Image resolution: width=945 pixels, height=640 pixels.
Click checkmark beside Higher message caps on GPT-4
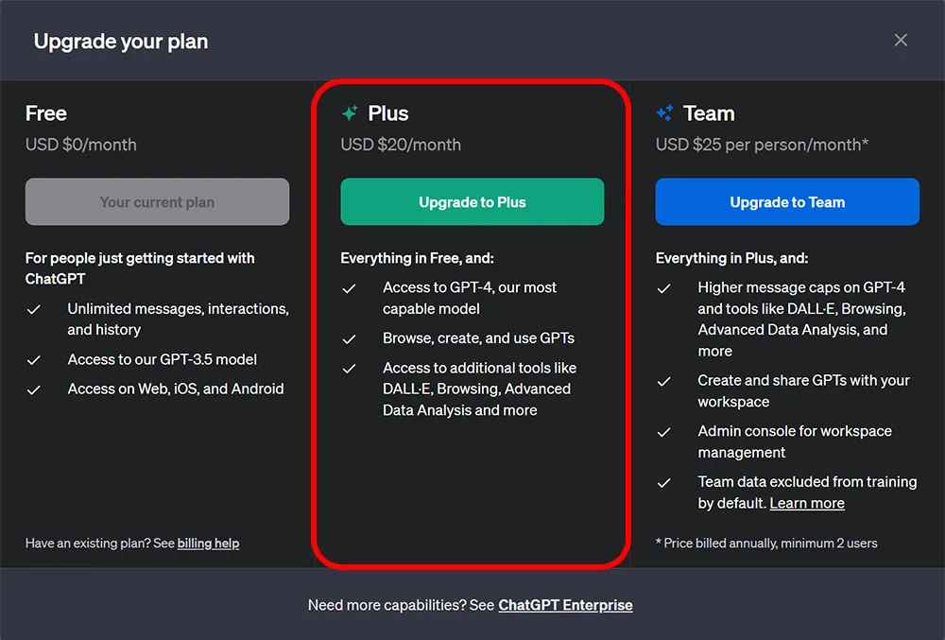click(664, 288)
